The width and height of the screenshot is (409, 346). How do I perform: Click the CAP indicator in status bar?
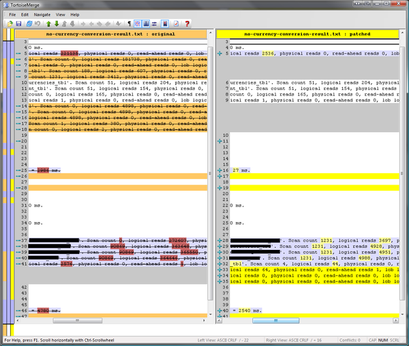point(372,341)
